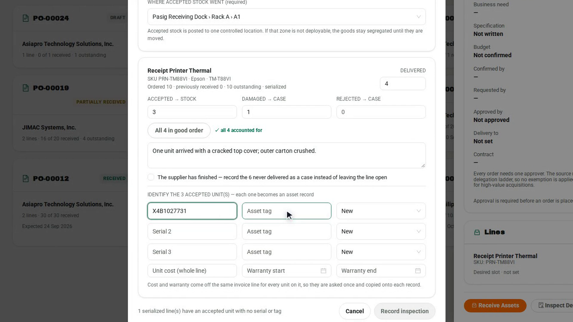573x322 pixels.
Task: Click the Warranty start date field
Action: coord(286,271)
